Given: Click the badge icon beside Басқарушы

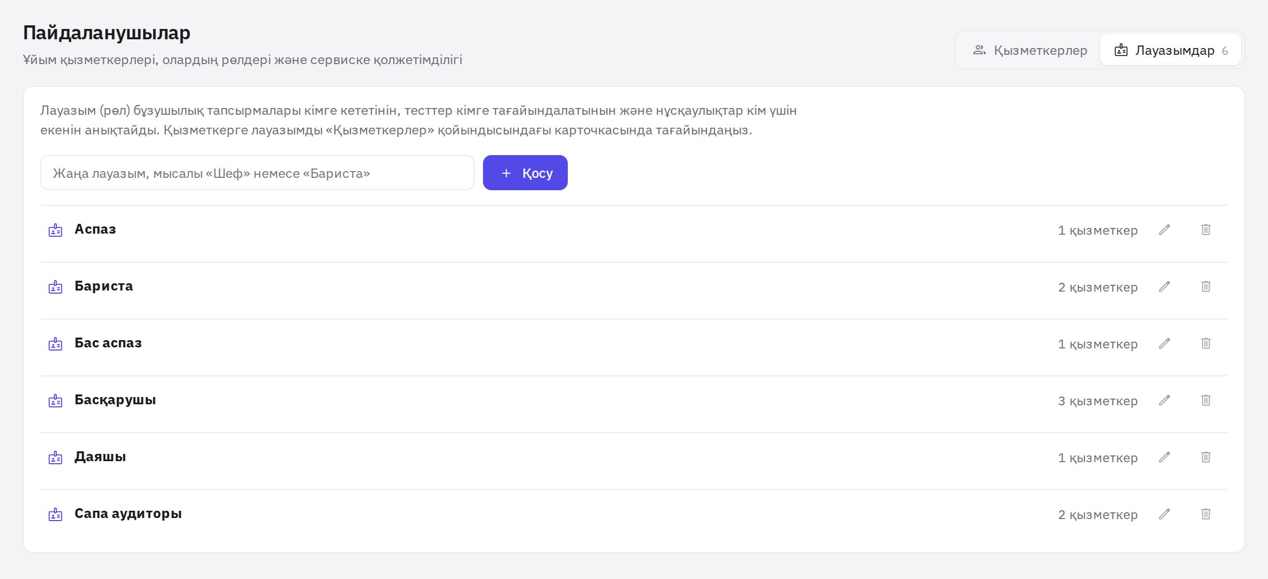Looking at the screenshot, I should click(x=55, y=401).
